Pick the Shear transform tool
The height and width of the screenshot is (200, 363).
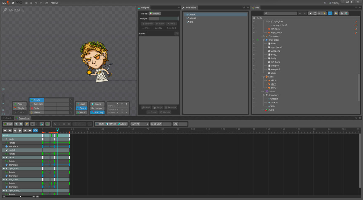coord(37,113)
